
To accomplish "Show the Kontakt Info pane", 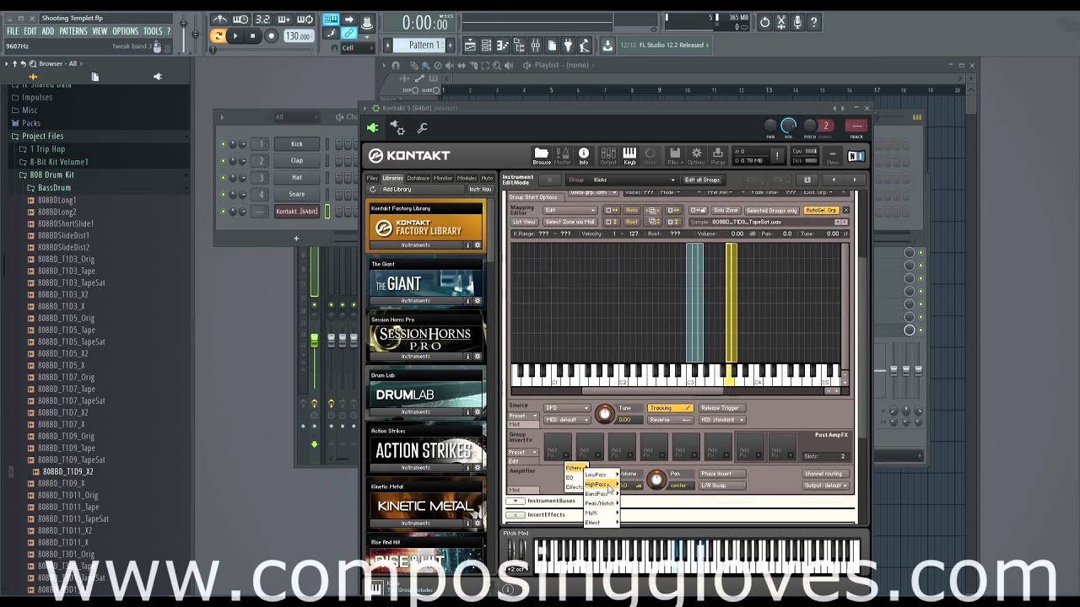I will (x=584, y=155).
